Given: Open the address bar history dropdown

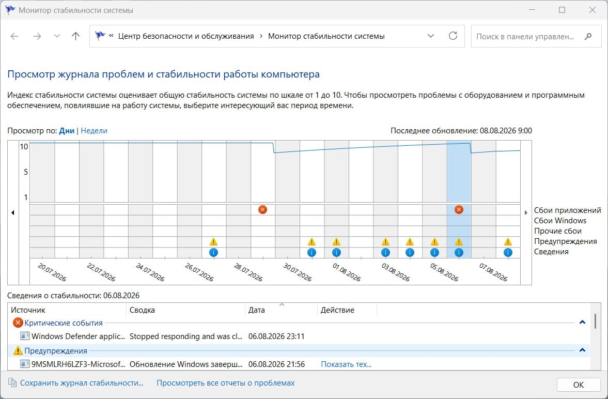Looking at the screenshot, I should (x=430, y=36).
